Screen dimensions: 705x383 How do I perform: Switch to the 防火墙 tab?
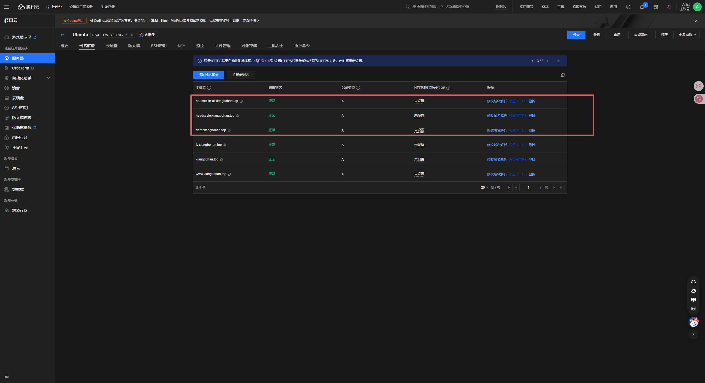134,46
